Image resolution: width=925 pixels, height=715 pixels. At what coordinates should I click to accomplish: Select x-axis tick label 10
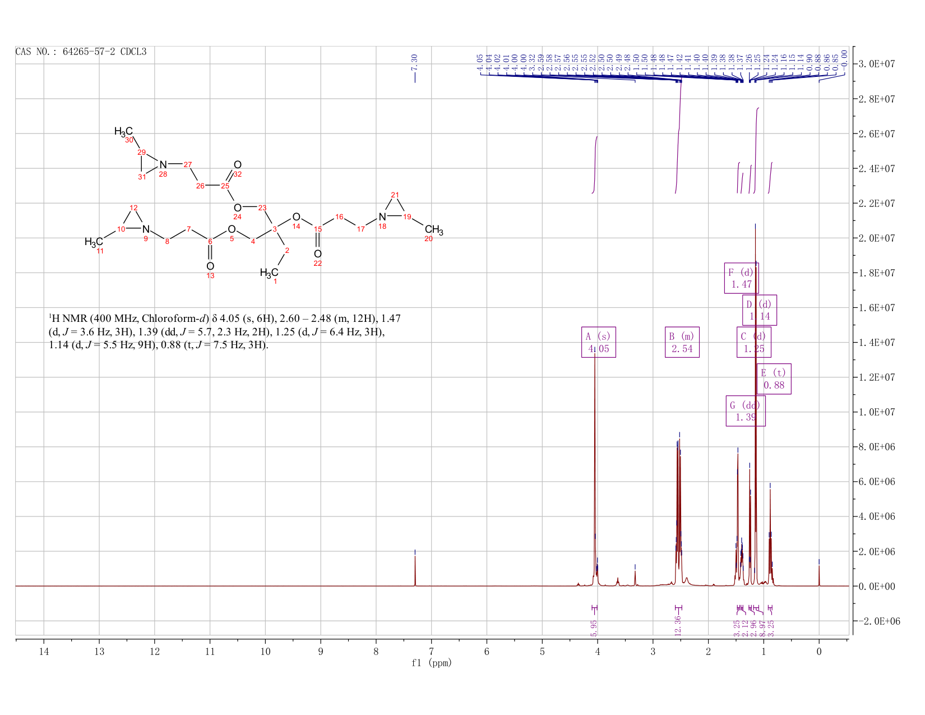(x=266, y=652)
